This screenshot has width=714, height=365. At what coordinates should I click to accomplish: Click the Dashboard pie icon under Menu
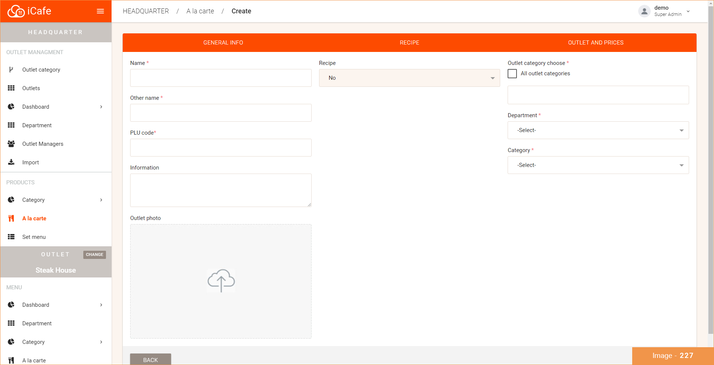coord(11,305)
